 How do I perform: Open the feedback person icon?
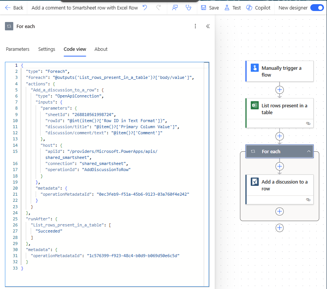[x=175, y=8]
